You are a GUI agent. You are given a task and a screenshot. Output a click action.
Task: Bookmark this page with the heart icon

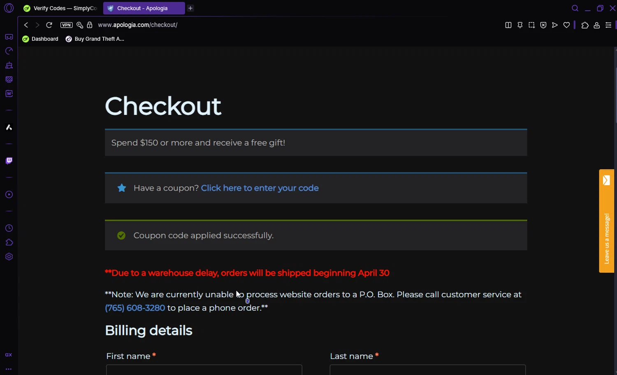(566, 25)
